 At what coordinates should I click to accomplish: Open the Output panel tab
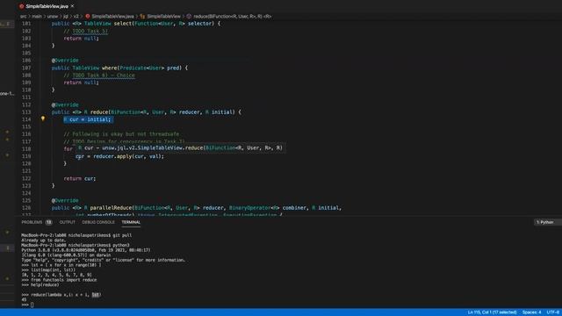(x=68, y=222)
